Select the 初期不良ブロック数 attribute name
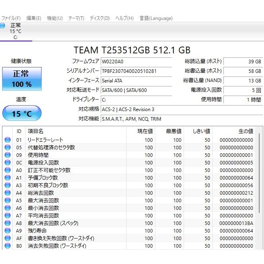Screen dimensions: 264x264 point(48,186)
